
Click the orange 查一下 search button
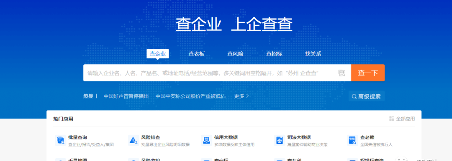point(368,73)
